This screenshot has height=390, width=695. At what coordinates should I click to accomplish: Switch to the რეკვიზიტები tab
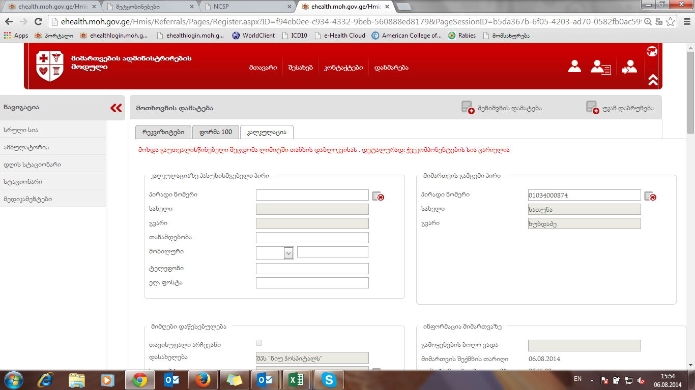click(x=163, y=132)
